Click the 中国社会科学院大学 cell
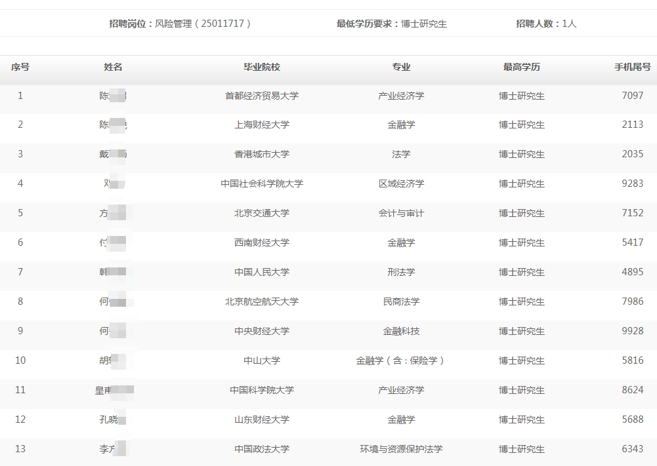The image size is (657, 466). pos(262,184)
